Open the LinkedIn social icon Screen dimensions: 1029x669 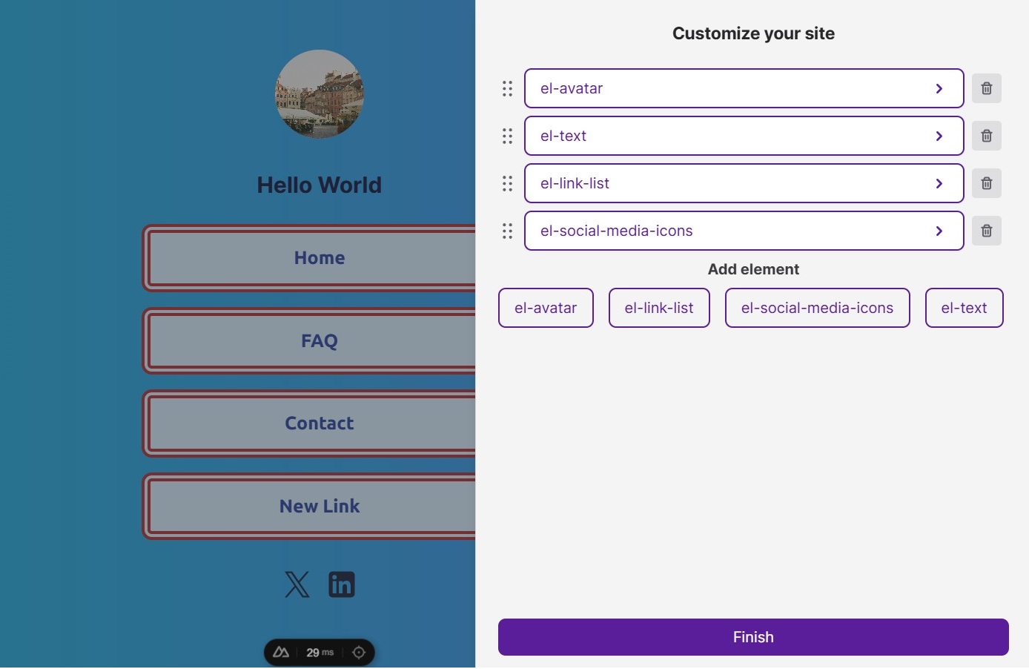(342, 584)
